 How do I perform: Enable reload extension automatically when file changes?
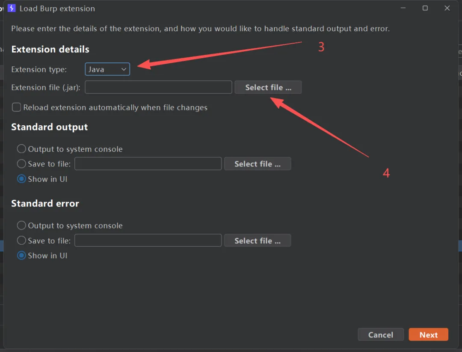pos(17,107)
